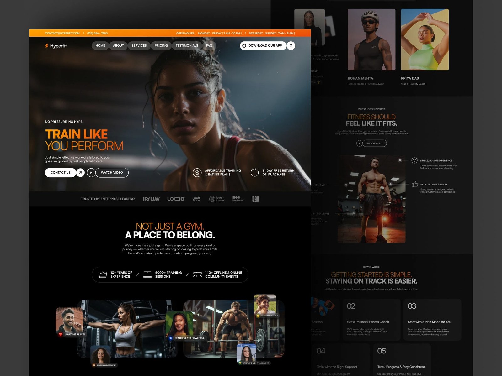Click the 'Staying on Track Is Easier.' heading
502x376 pixels.
[x=371, y=281]
